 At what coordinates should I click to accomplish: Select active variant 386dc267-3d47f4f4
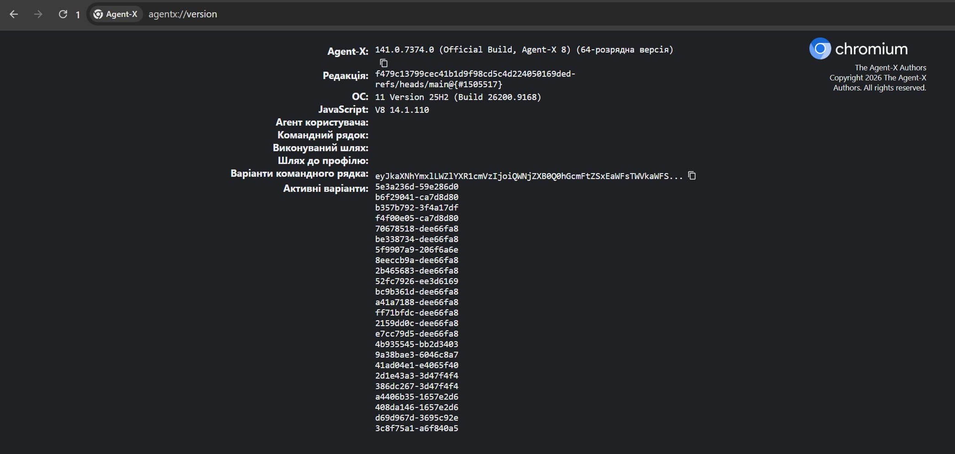[x=417, y=386]
